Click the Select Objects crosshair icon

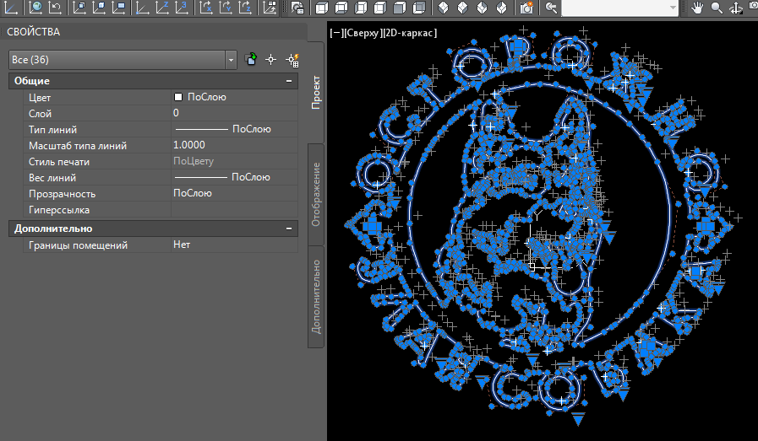tap(270, 59)
